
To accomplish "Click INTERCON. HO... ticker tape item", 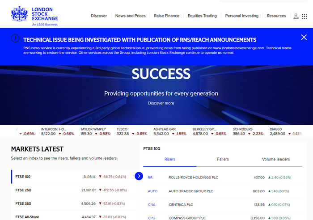I will click(58, 131).
